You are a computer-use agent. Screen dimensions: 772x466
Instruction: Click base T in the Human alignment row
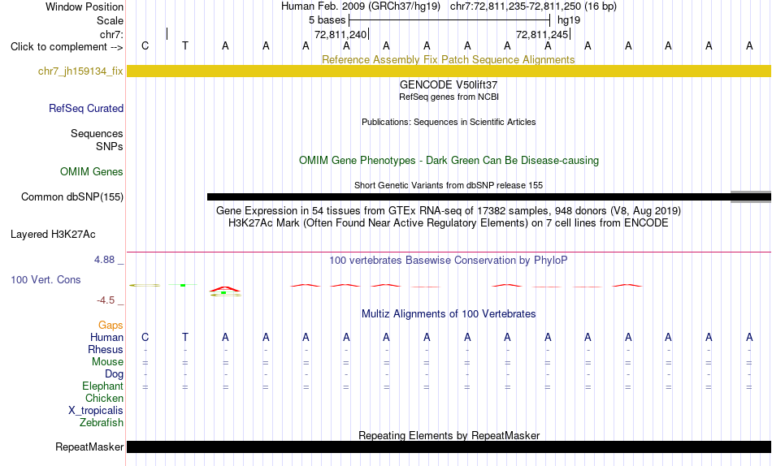point(185,337)
